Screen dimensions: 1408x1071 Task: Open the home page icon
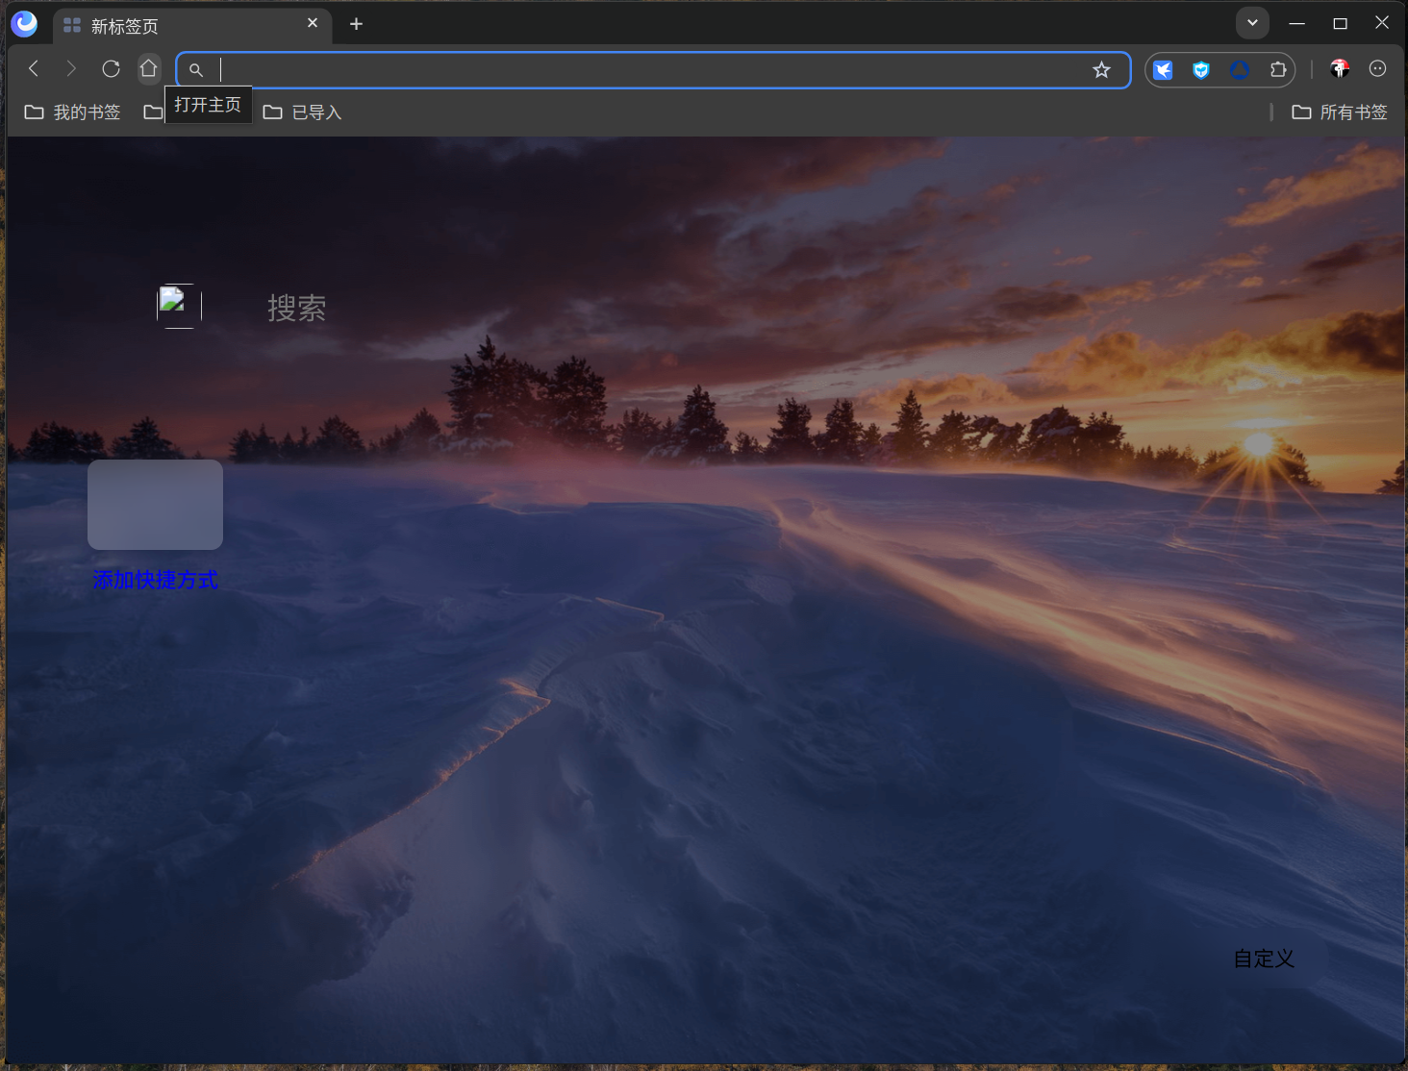[148, 68]
